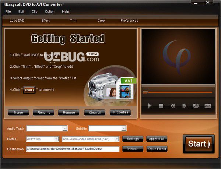Open the Edit menu
The image size is (221, 169).
[21, 11]
